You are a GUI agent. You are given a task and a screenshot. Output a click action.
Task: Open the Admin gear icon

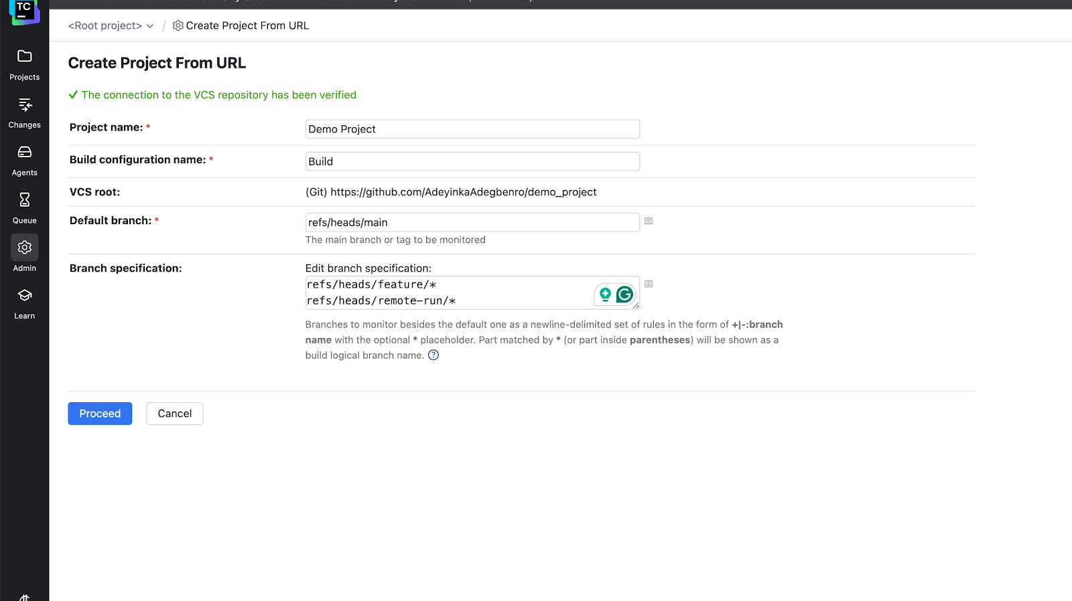[x=25, y=248]
